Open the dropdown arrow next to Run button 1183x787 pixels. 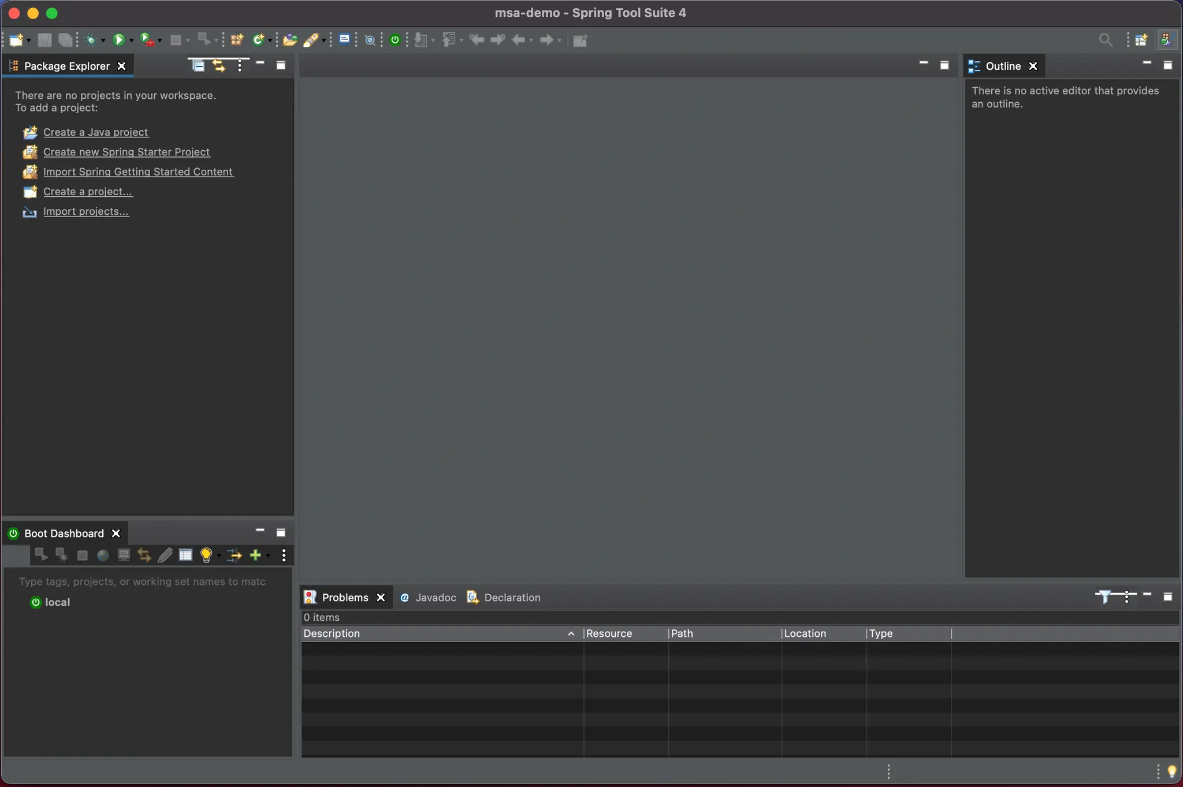[x=132, y=40]
